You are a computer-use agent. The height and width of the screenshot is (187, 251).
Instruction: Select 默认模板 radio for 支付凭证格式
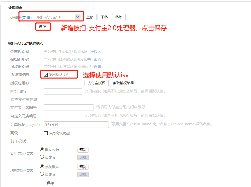click(42, 149)
